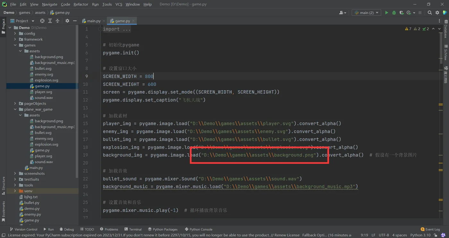Open Search Everywhere magnifier icon
This screenshot has height=238, width=449.
pos(430,12)
